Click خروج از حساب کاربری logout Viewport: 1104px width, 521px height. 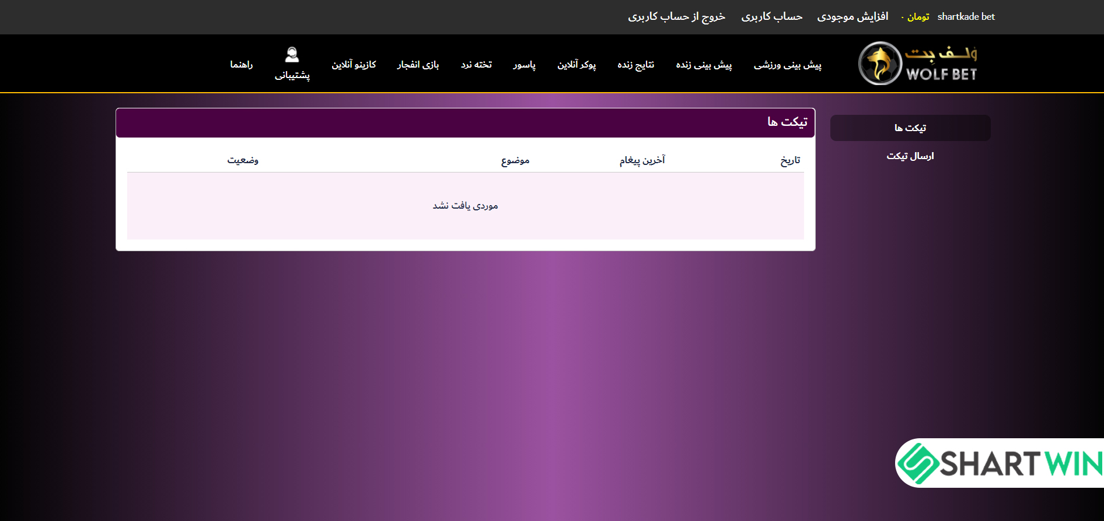point(677,17)
